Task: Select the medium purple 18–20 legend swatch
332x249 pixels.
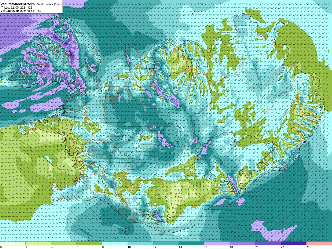Action: coord(243,244)
